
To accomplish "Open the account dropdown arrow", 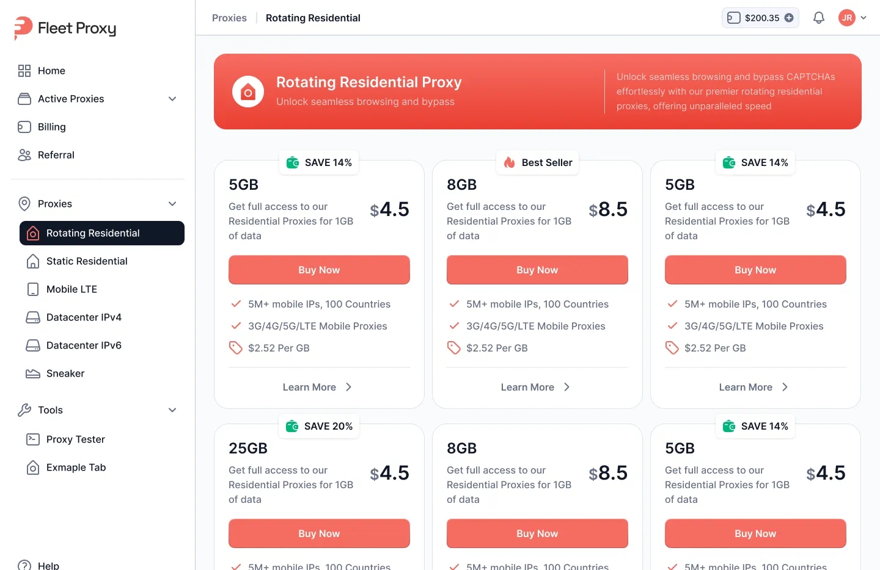I will point(864,18).
